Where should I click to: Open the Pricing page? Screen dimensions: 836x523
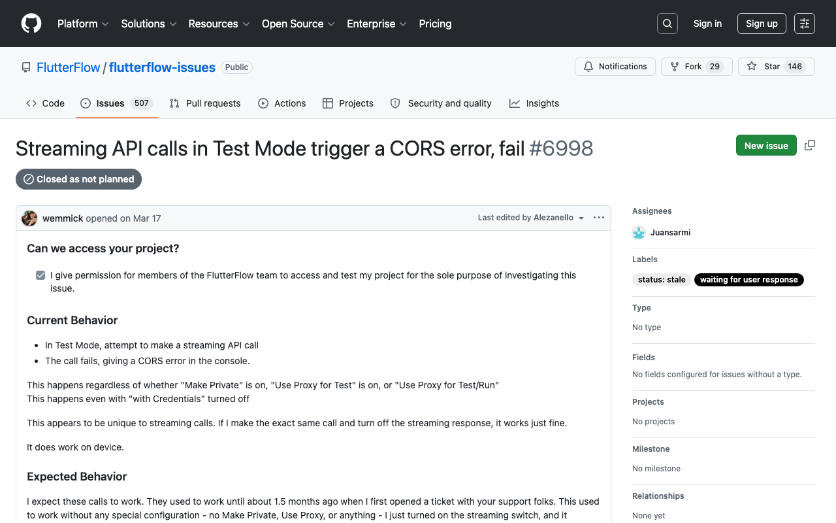435,24
